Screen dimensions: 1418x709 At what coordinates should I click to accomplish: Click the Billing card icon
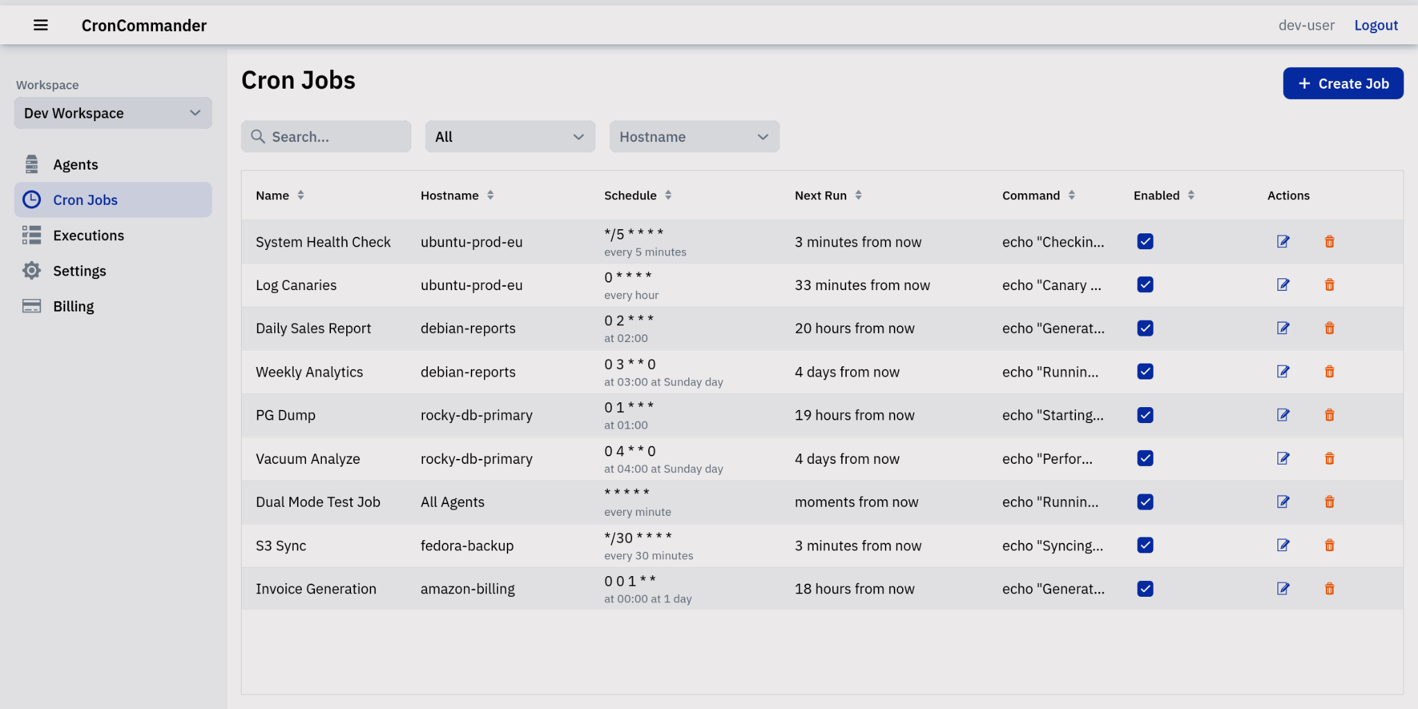(31, 305)
